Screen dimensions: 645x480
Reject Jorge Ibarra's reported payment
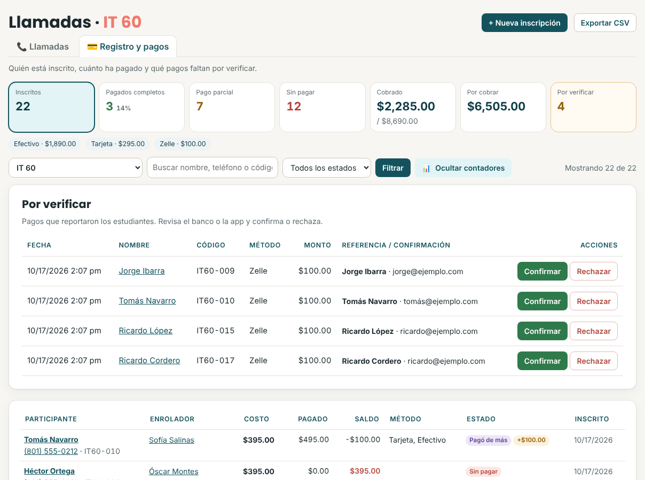click(594, 271)
